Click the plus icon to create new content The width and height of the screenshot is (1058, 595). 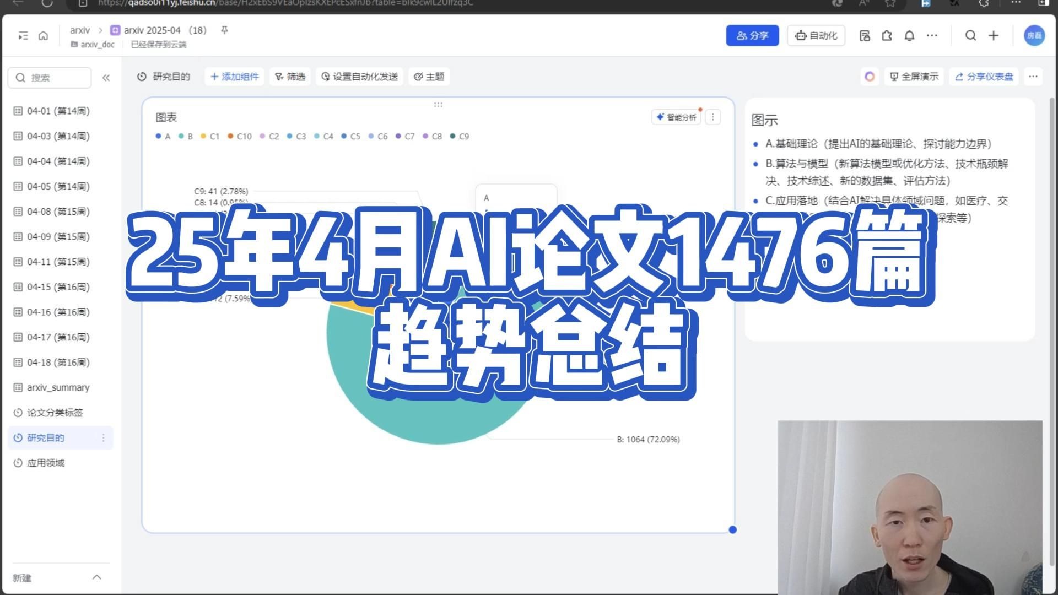point(994,35)
